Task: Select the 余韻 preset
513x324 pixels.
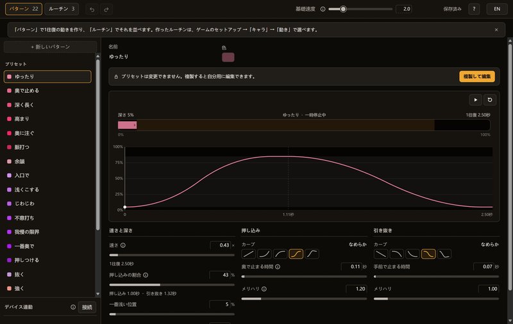Action: tap(47, 161)
